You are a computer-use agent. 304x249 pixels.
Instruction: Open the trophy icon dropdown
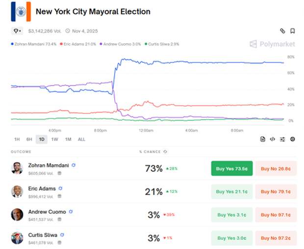18,31
